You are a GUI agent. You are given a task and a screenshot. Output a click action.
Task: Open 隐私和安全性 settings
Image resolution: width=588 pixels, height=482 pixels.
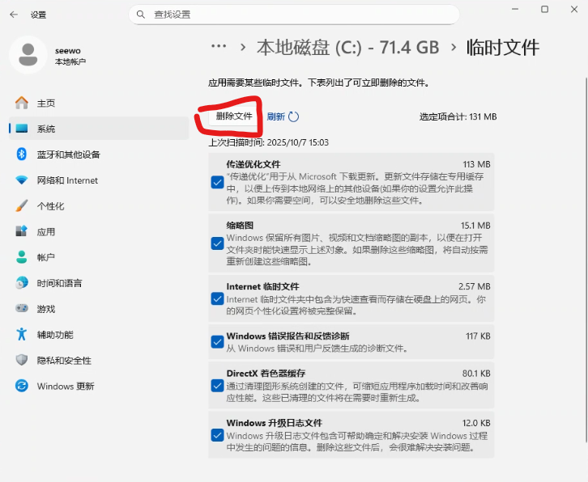point(99,360)
